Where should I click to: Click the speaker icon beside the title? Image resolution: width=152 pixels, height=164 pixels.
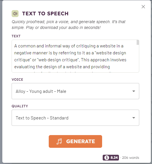[15, 14]
